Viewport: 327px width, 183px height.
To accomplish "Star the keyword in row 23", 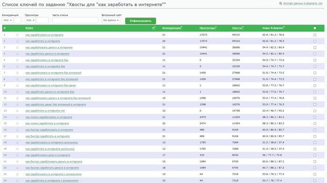I will click(x=17, y=174).
